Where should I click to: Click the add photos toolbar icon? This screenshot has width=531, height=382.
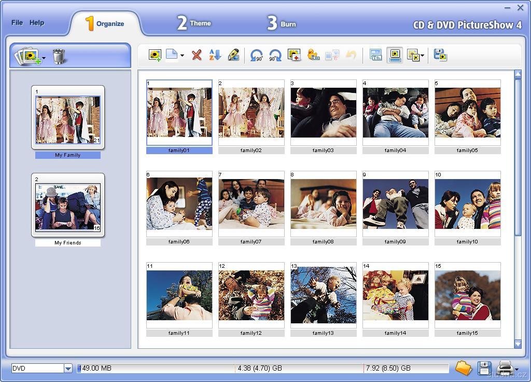[155, 55]
